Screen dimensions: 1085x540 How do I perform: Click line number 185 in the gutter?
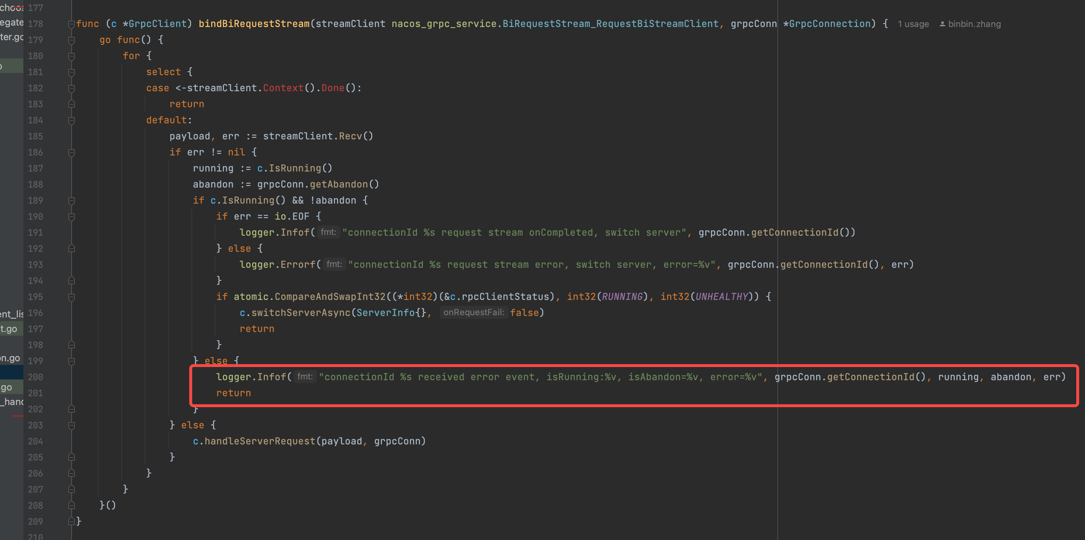(35, 136)
